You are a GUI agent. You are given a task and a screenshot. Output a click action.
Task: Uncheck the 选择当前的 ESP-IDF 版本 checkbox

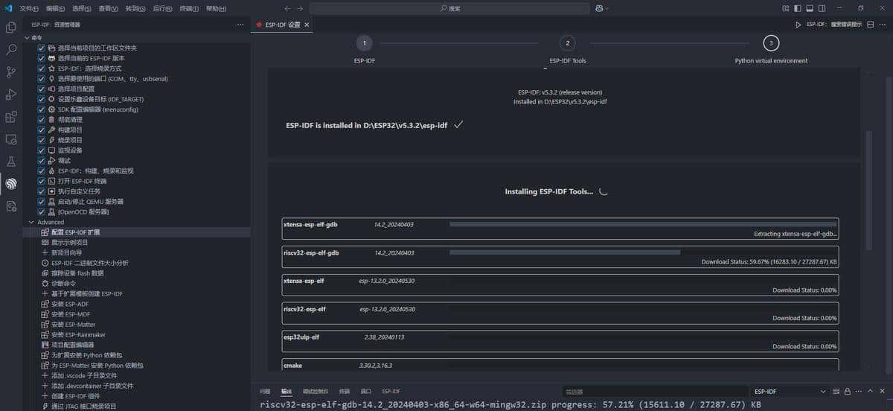(42, 58)
